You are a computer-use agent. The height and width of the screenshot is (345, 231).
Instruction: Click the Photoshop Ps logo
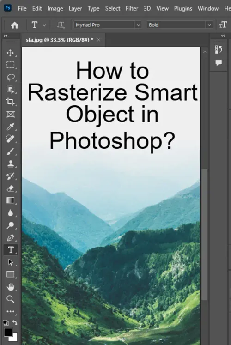[8, 8]
